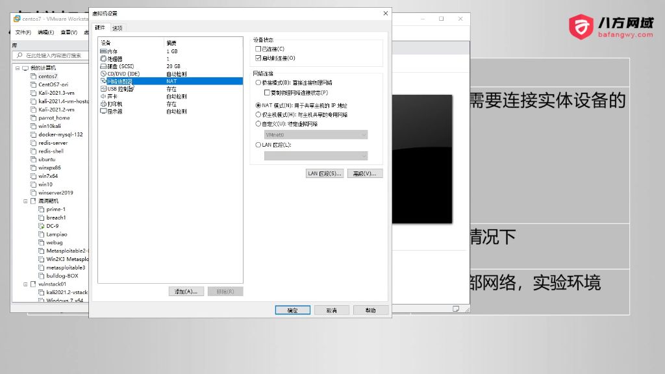Click the VMware status bar icon at bottom right

(x=456, y=308)
